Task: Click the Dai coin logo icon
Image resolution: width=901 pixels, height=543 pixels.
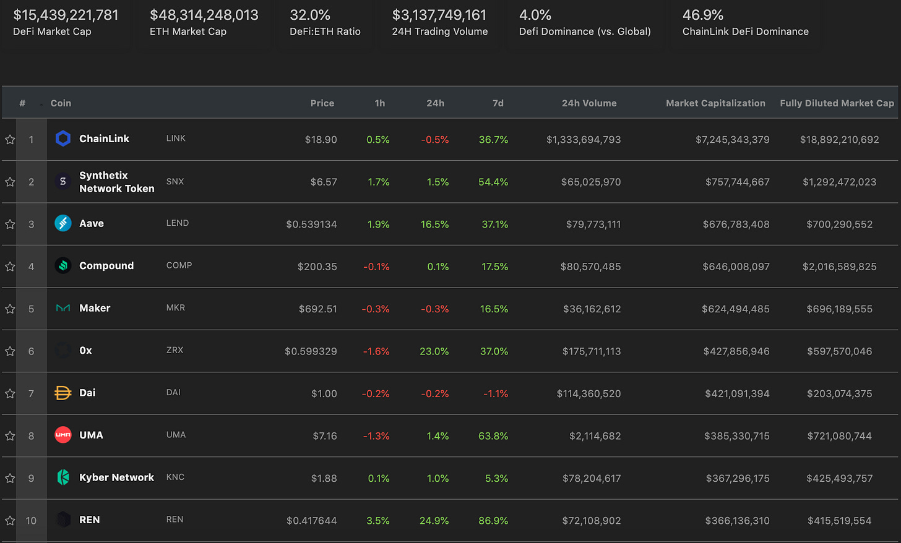Action: pos(63,393)
